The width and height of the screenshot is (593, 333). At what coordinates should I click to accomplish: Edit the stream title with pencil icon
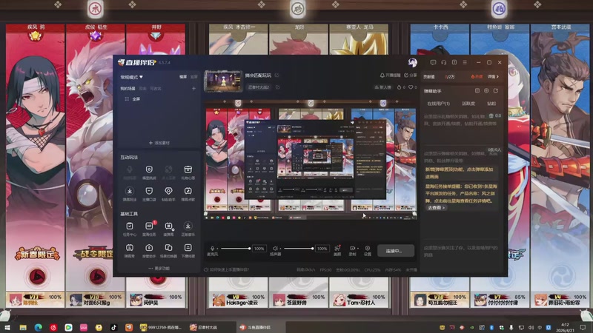coord(276,75)
